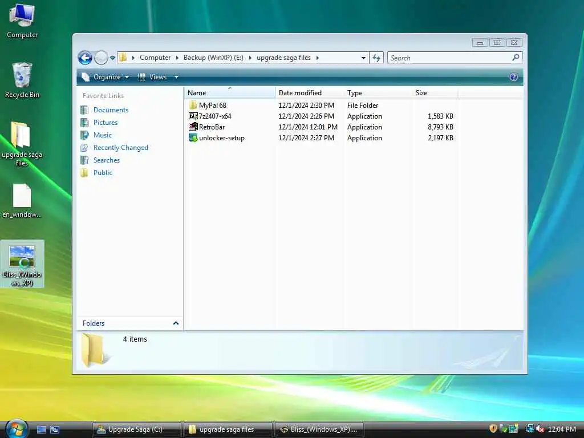Open the Views dropdown arrow
The width and height of the screenshot is (584, 438).
176,77
